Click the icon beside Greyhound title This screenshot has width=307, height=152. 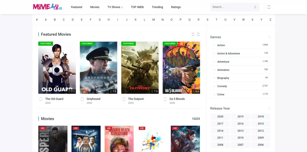tap(82, 99)
